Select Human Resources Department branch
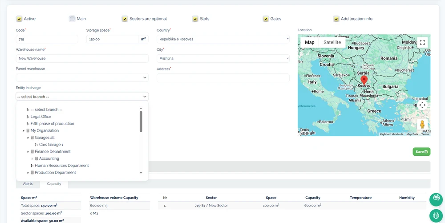This screenshot has width=445, height=223. [62, 166]
